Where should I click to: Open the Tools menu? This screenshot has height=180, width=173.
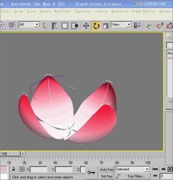pos(6,11)
